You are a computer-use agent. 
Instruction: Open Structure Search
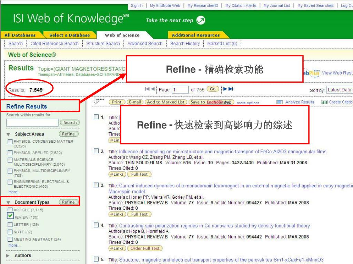pos(103,43)
